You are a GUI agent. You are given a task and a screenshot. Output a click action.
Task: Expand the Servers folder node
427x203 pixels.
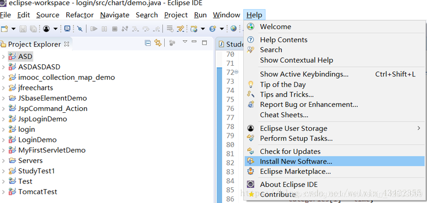[x=3, y=160]
